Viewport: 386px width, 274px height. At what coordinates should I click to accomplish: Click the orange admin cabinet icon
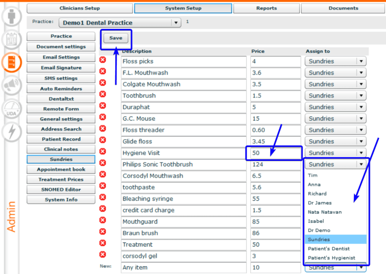coord(12,62)
